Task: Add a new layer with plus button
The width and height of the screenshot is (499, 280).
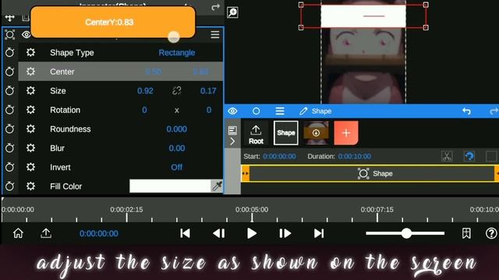Action: click(346, 133)
